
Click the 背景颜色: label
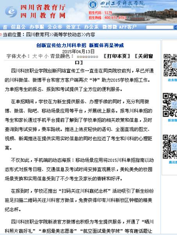point(62,56)
